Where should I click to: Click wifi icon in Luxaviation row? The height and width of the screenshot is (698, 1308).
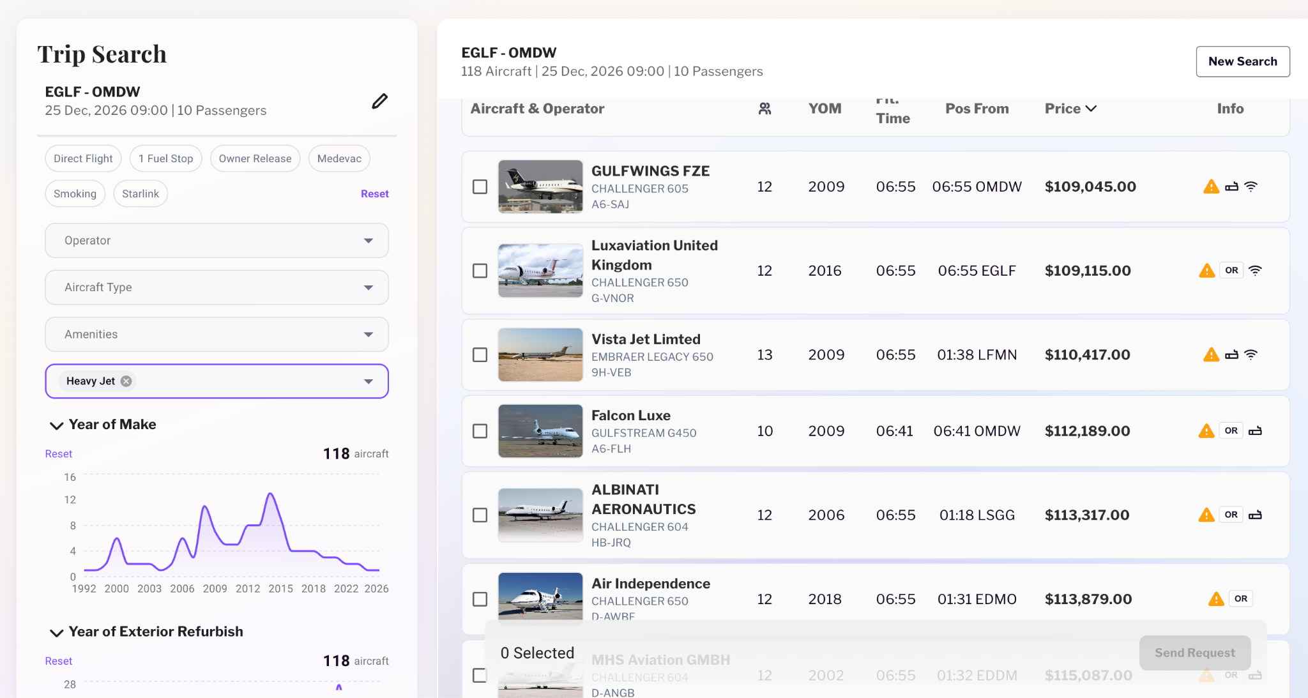coord(1255,270)
